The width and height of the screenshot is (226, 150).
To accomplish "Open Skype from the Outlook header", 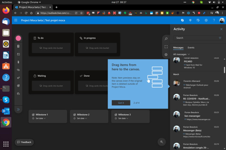I will pyautogui.click(x=182, y=20).
